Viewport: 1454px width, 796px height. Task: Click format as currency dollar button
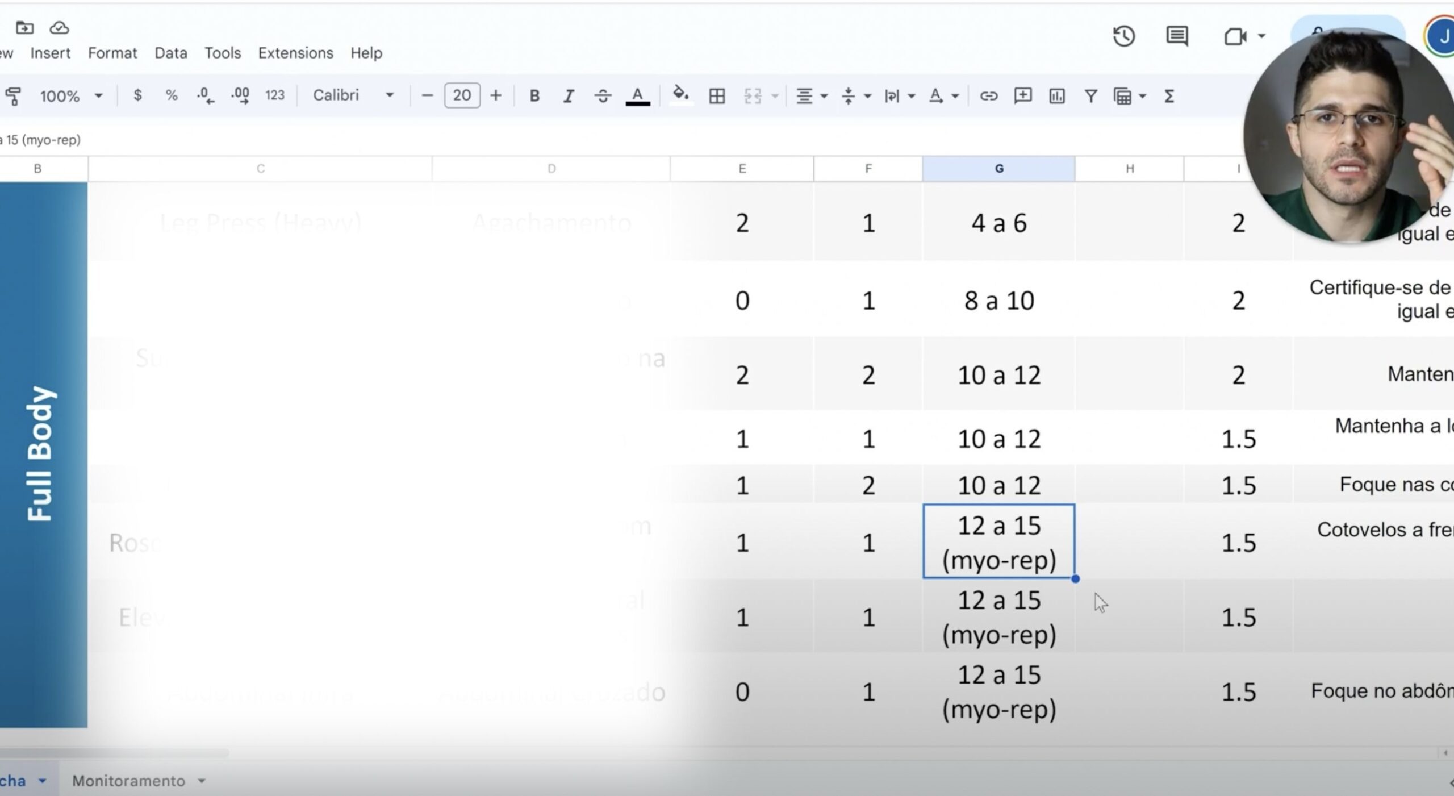point(137,95)
